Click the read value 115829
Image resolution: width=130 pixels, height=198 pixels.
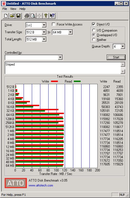click(x=118, y=164)
